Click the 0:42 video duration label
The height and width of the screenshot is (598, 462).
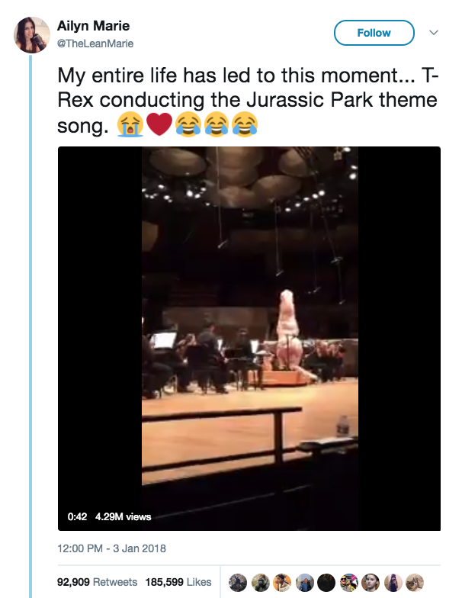pos(77,516)
